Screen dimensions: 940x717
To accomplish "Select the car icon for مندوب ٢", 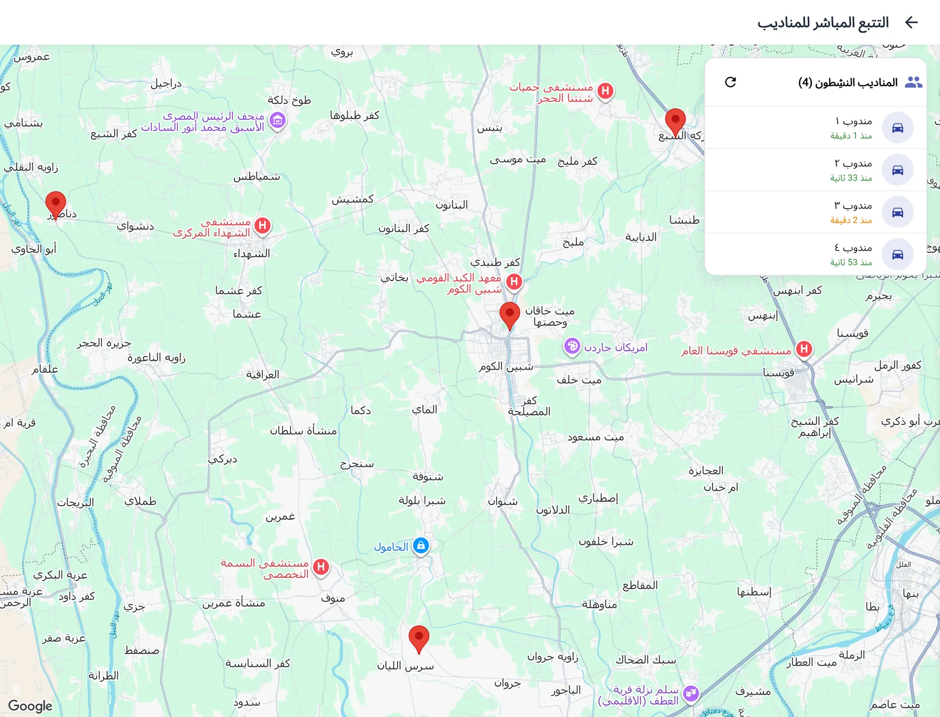I will 898,170.
